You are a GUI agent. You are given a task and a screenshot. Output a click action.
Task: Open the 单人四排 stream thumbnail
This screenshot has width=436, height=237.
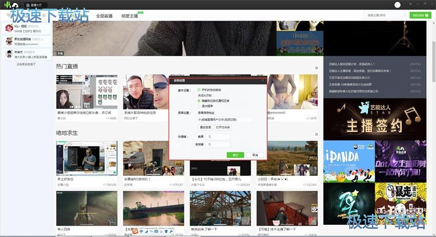[x=87, y=208]
